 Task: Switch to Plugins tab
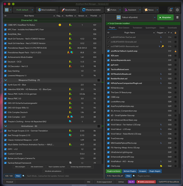[x=112, y=28]
